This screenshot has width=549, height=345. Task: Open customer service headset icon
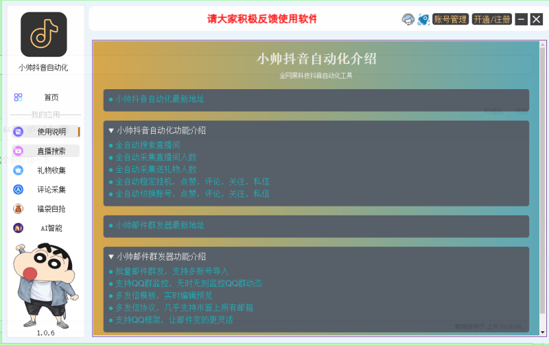[408, 19]
